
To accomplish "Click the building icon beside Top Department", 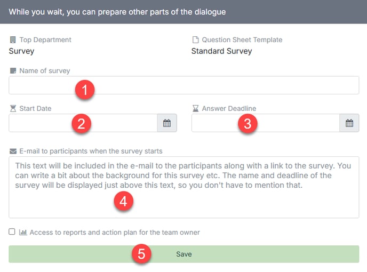I will 13,40.
